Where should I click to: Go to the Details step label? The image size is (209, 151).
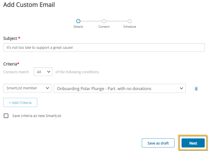78,27
